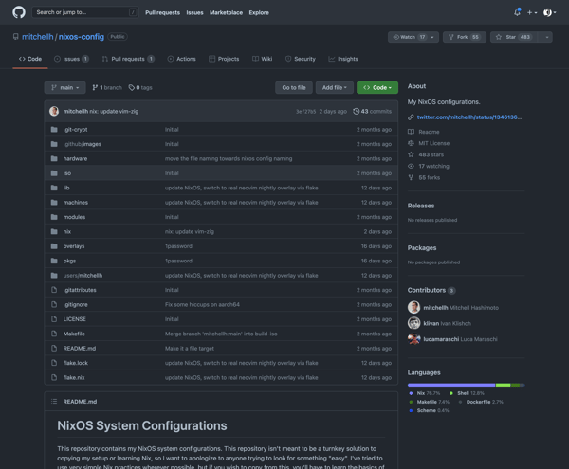The image size is (569, 469).
Task: Open the 43 commits history
Action: click(x=373, y=111)
